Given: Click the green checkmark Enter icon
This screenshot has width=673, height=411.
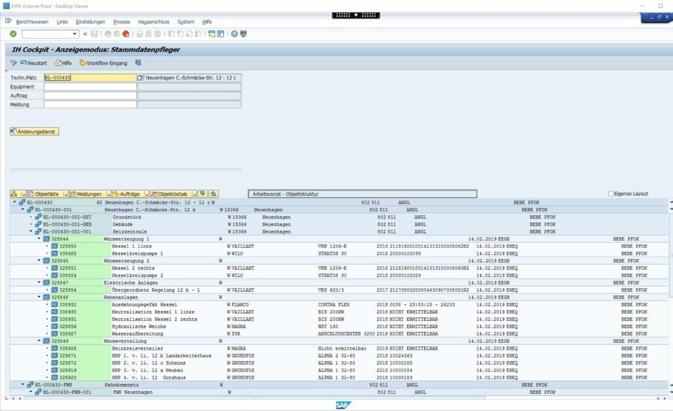Looking at the screenshot, I should click(13, 34).
